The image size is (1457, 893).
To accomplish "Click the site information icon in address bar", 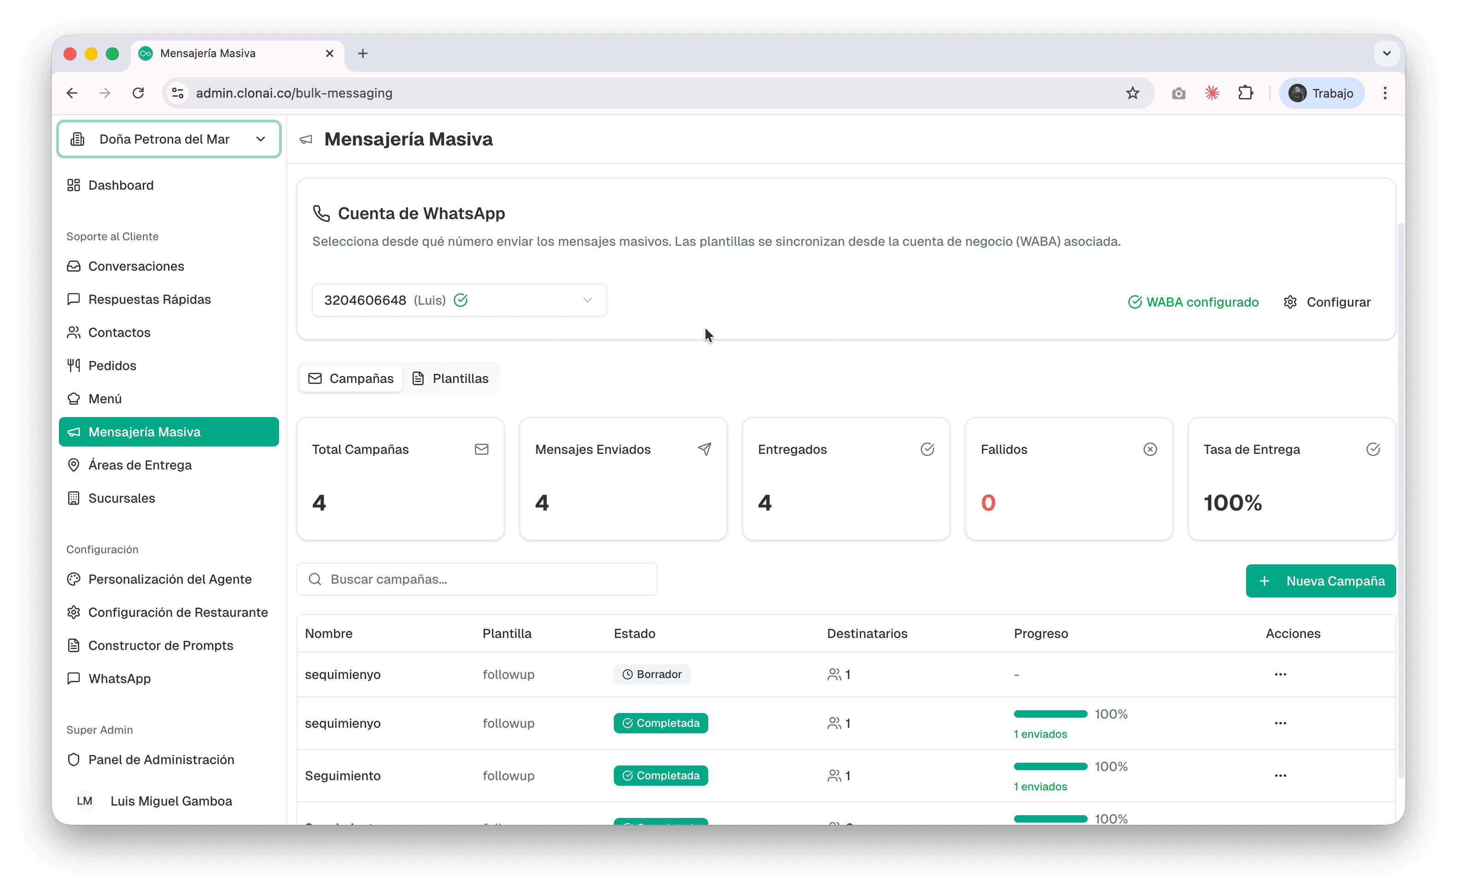I will click(x=177, y=93).
